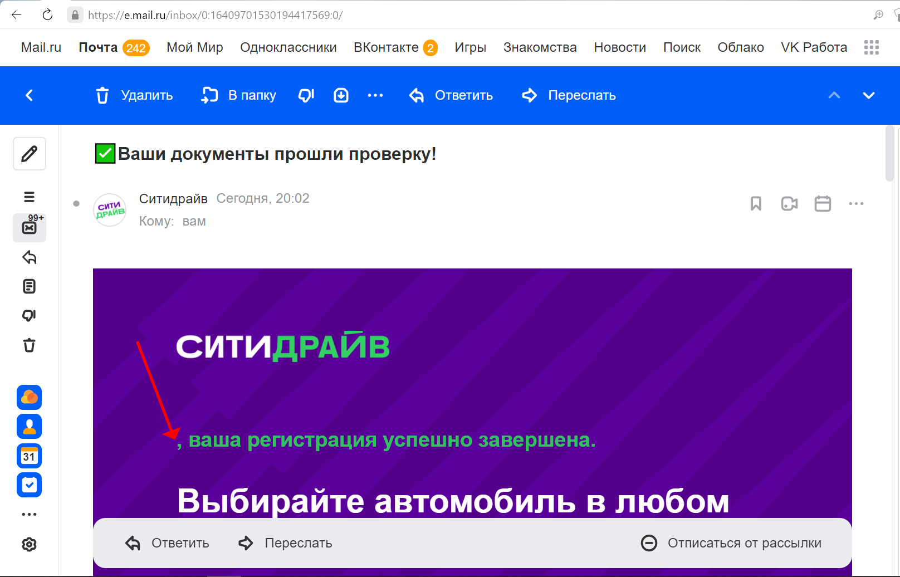Open ВКонтакте with 2 notifications
The height and width of the screenshot is (577, 900).
[x=396, y=47]
